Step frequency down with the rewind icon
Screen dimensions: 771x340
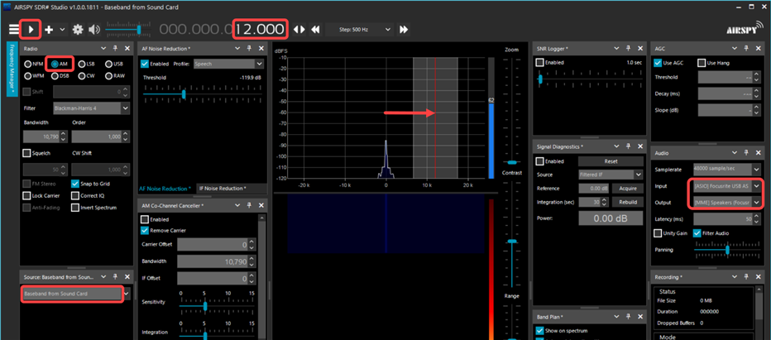click(x=316, y=29)
